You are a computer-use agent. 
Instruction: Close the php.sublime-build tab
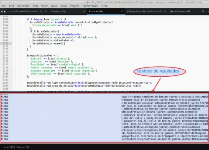coord(203,11)
